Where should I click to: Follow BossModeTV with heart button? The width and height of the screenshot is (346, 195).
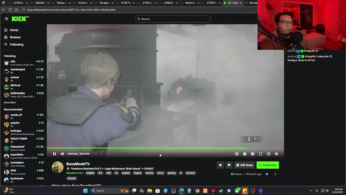[x=229, y=165]
